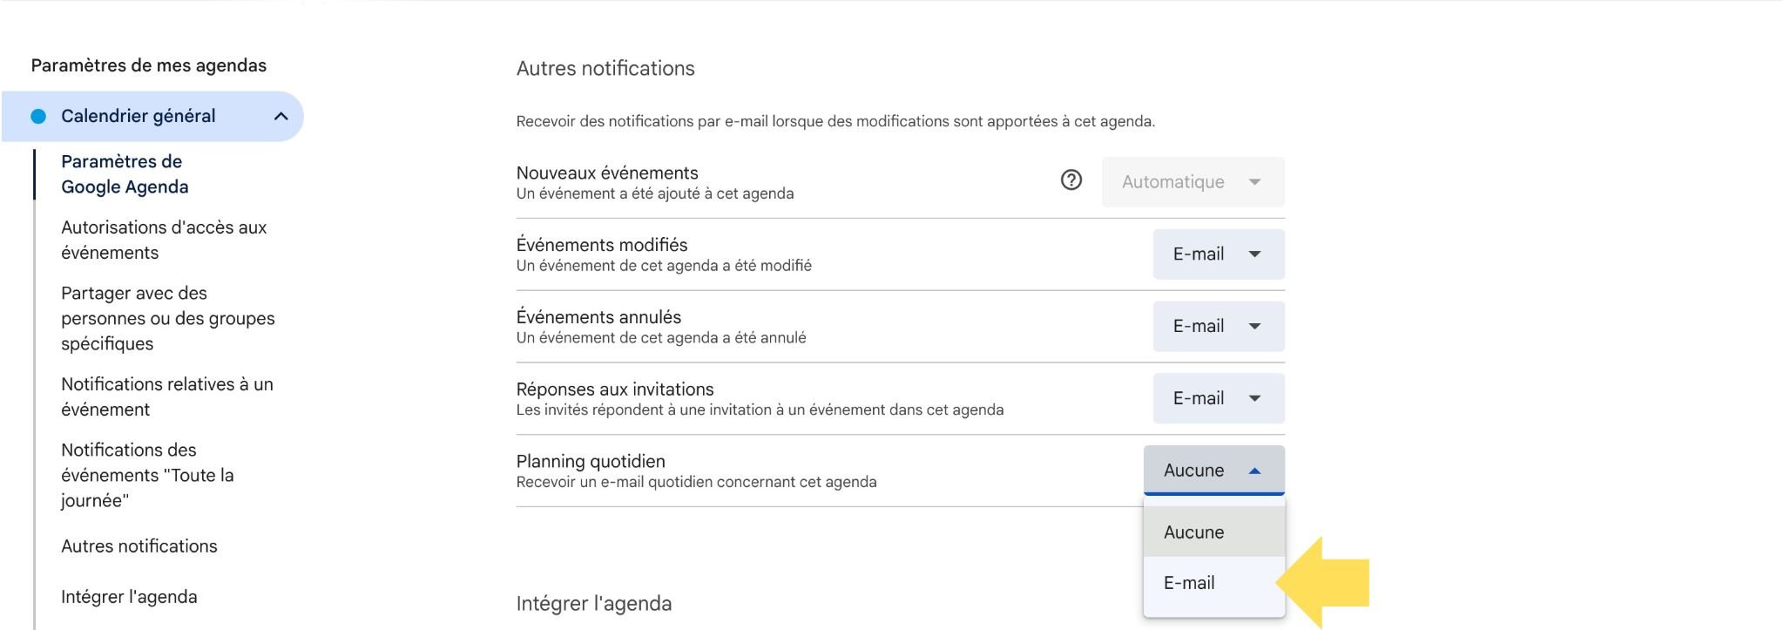Screen dimensions: 1784x630
Task: Click the Intégrer l'agenda heading in main panel
Action: [593, 602]
